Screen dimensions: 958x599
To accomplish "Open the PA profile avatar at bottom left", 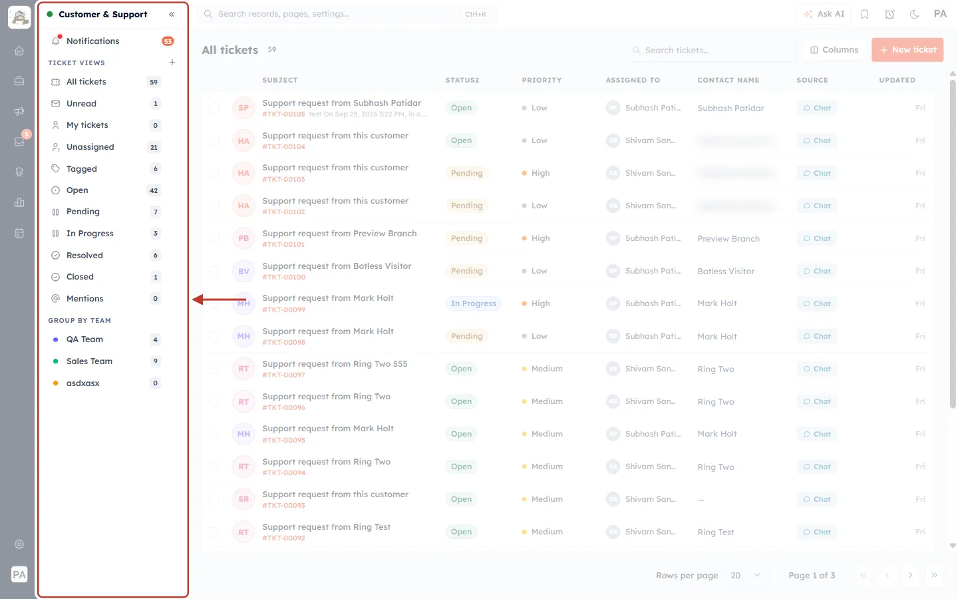I will point(19,574).
